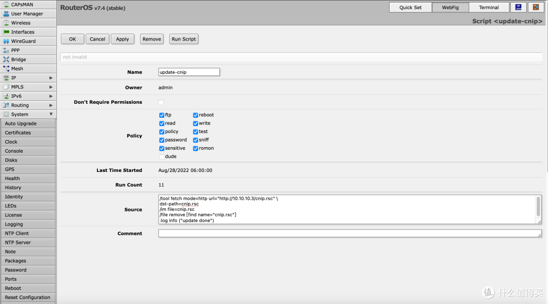Click the orange icon at top right
Viewport: 548px width, 304px height.
point(535,7)
